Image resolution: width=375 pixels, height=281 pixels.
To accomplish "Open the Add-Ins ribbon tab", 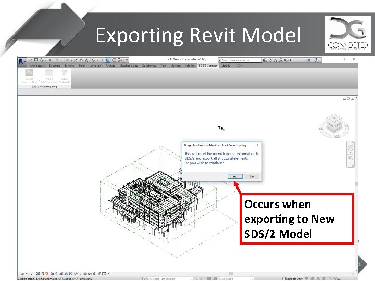I will tap(190, 66).
